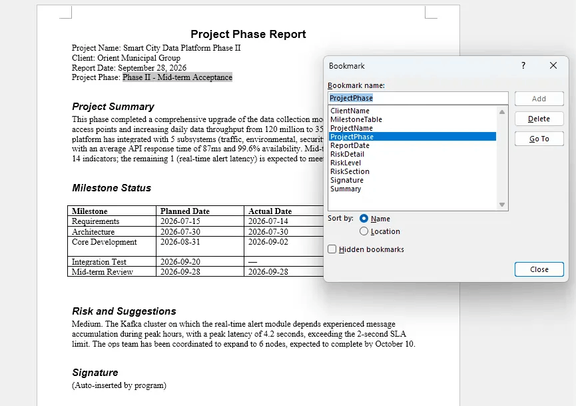Viewport: 576px width, 406px height.
Task: Click the help question mark icon in Bookmark dialog
Action: coord(523,65)
